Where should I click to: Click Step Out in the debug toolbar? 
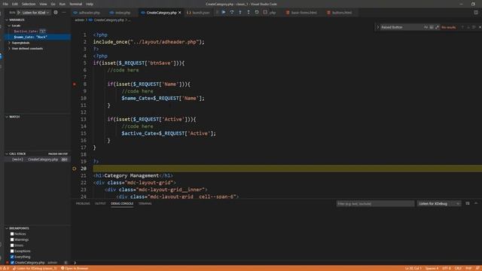click(x=249, y=12)
